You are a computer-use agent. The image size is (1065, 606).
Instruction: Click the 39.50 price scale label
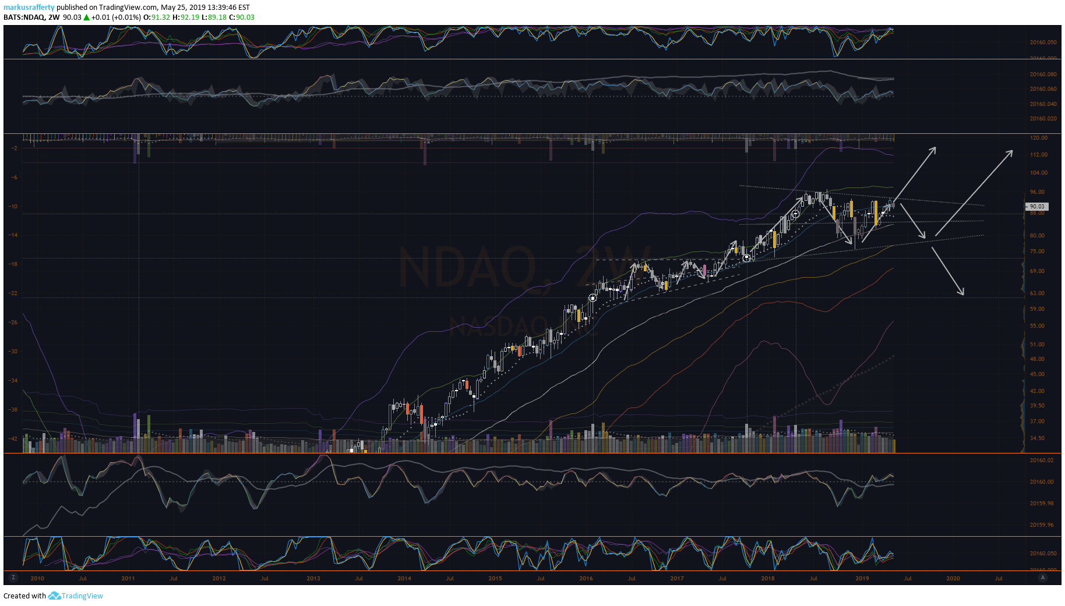1037,405
